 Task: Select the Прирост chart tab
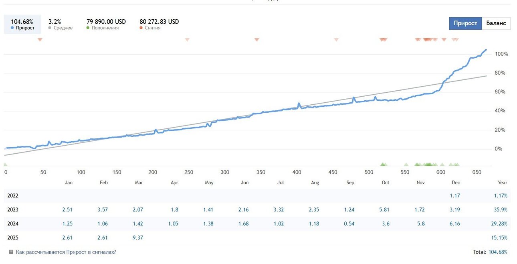click(x=465, y=23)
